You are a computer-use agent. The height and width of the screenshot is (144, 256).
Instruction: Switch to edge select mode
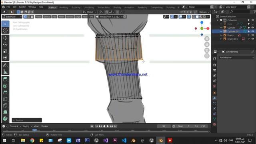[x=28, y=17]
